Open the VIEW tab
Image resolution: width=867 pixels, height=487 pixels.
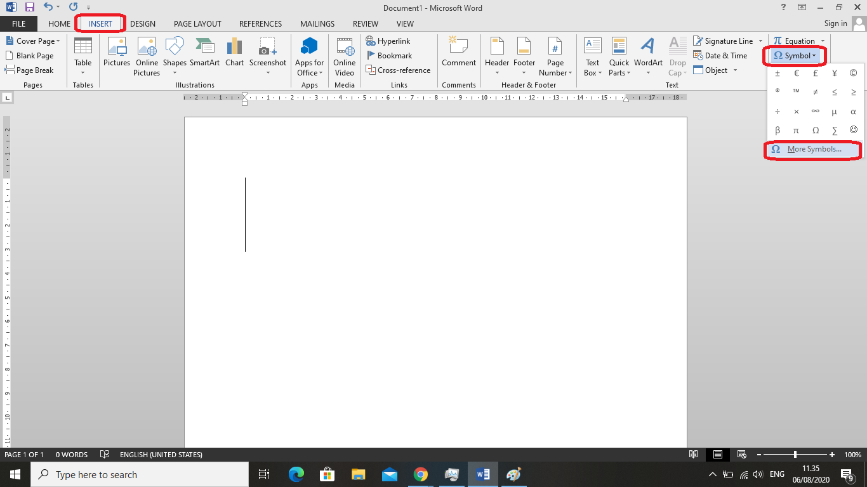point(405,23)
